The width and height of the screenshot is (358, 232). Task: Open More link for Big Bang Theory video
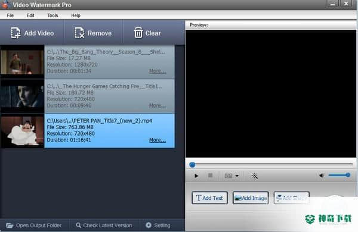158,71
